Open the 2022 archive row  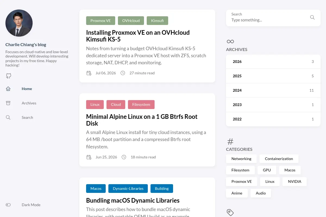pos(273,119)
